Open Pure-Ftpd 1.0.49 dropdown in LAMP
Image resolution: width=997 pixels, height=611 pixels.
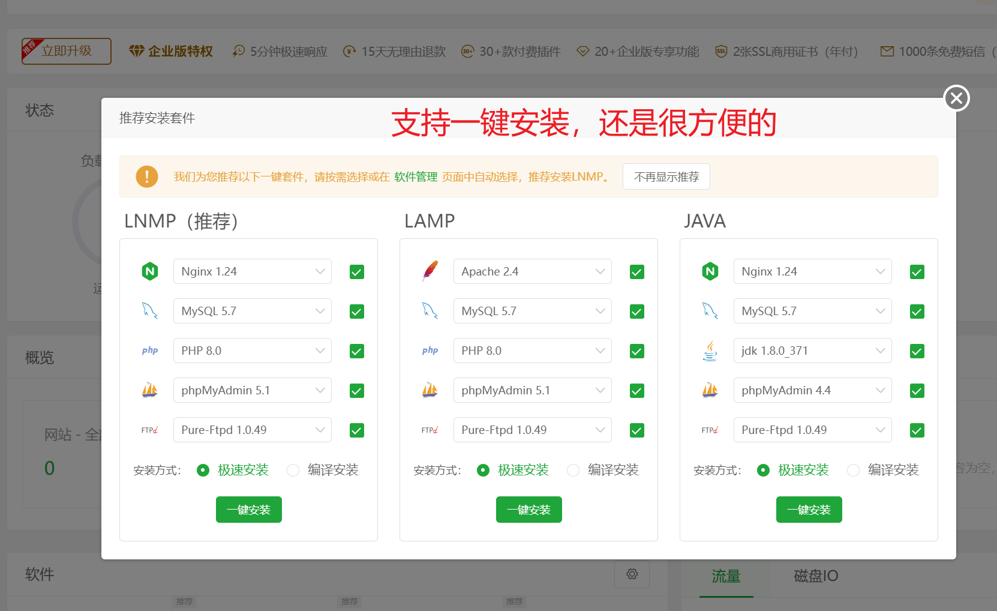pyautogui.click(x=533, y=430)
